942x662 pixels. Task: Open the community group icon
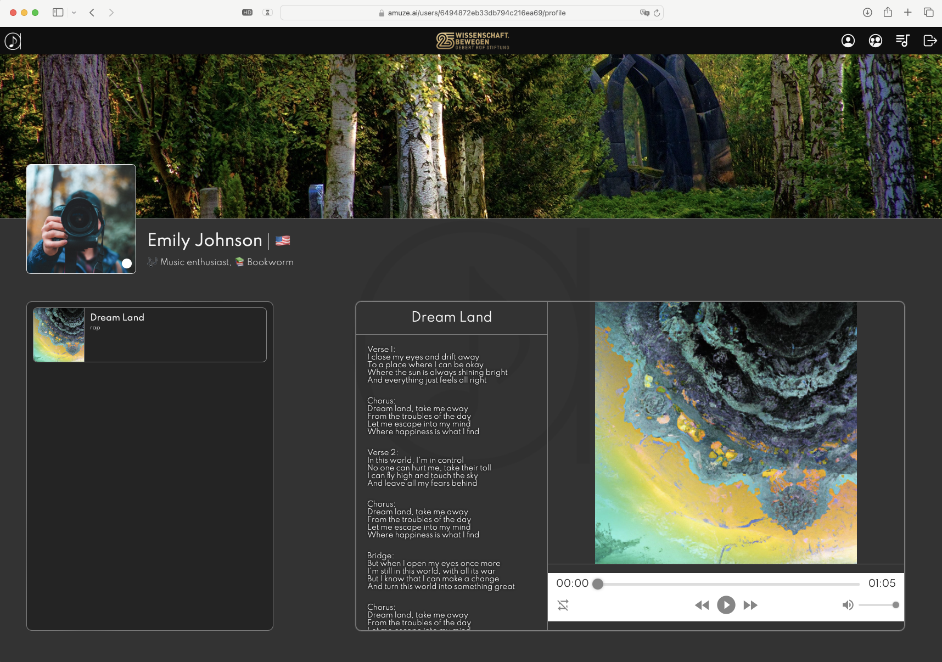pos(876,41)
